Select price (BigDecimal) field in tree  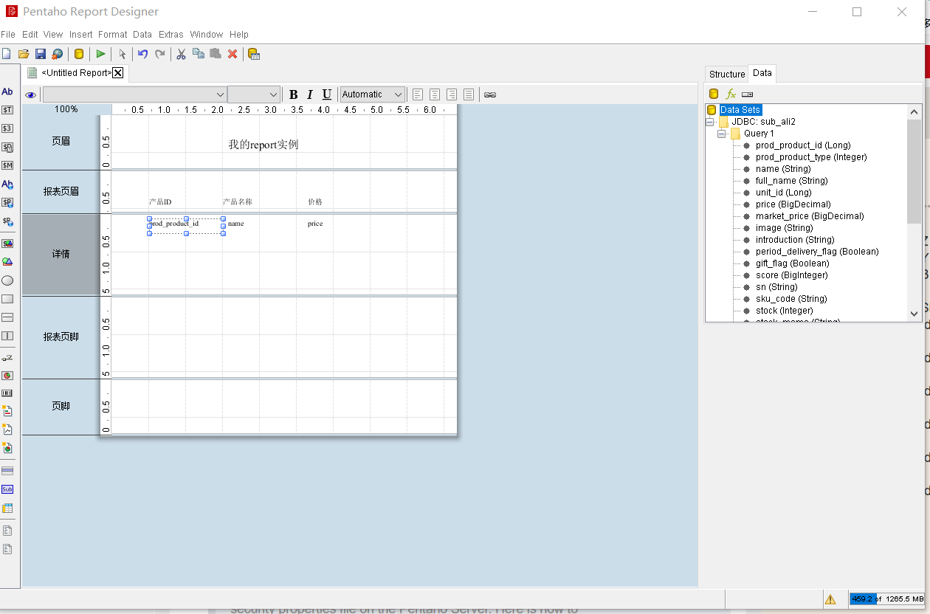pos(793,204)
